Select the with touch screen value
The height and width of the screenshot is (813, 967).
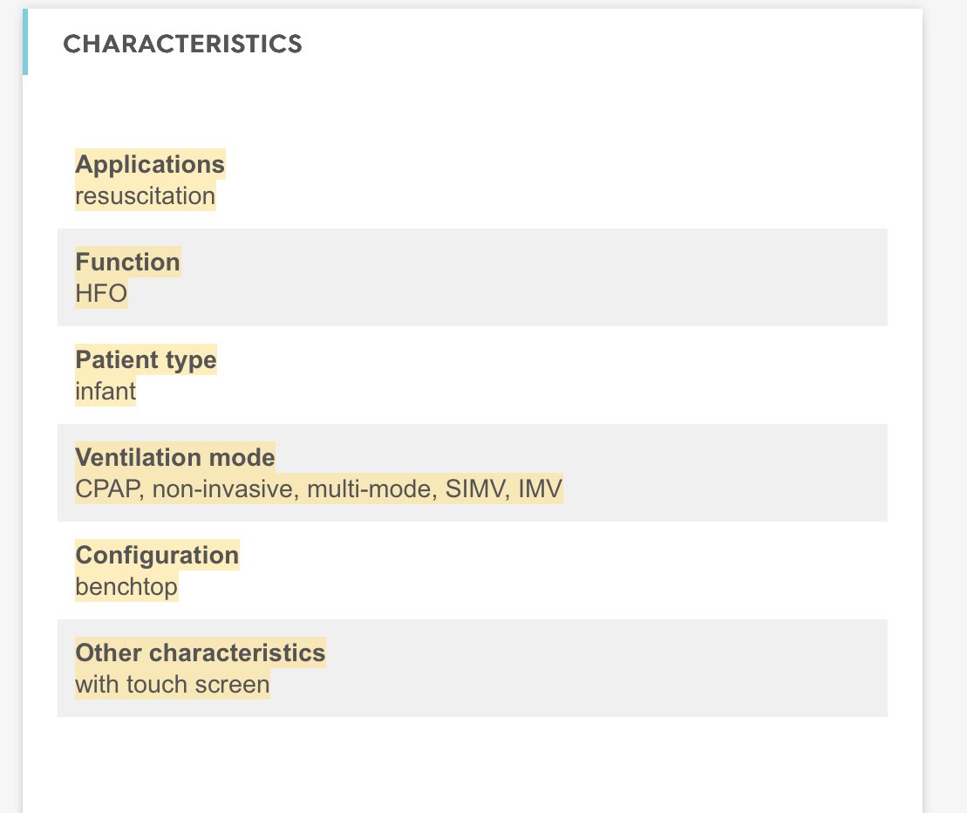coord(172,684)
